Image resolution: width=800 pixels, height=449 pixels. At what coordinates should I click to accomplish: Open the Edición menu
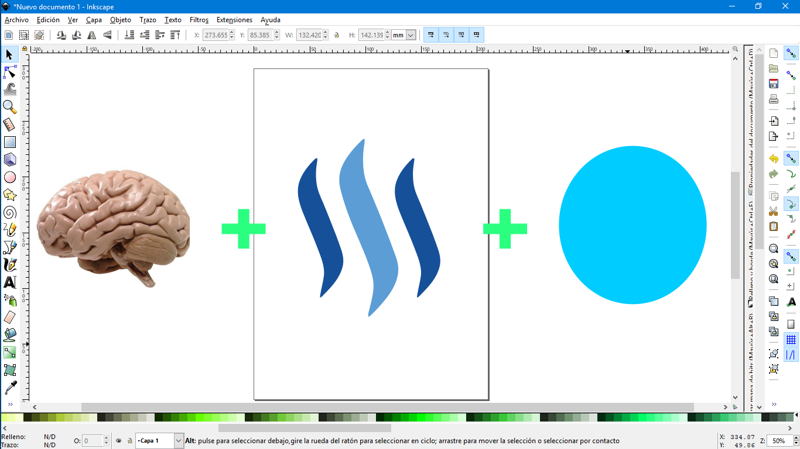[x=48, y=20]
